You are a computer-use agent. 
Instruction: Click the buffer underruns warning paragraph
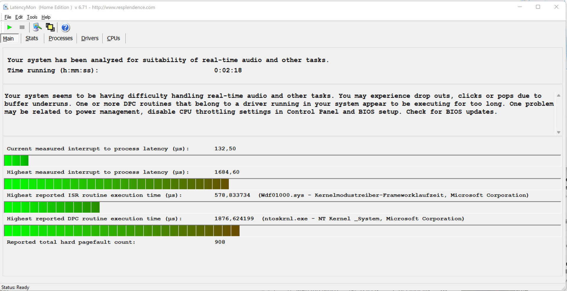pos(279,104)
